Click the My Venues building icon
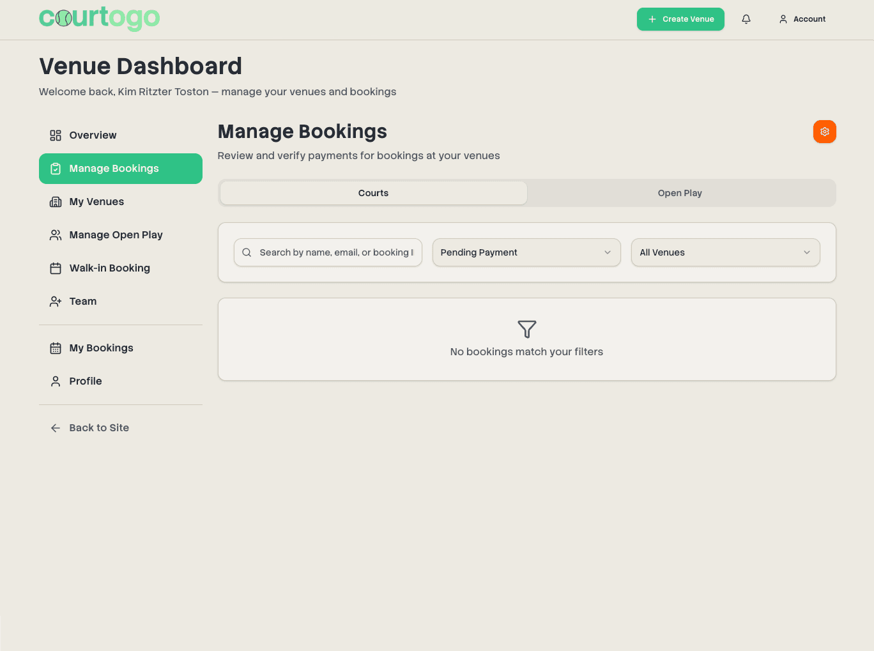The width and height of the screenshot is (874, 651). [56, 201]
